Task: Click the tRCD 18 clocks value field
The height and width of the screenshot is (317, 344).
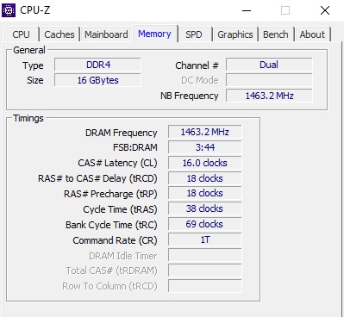Action: [204, 178]
